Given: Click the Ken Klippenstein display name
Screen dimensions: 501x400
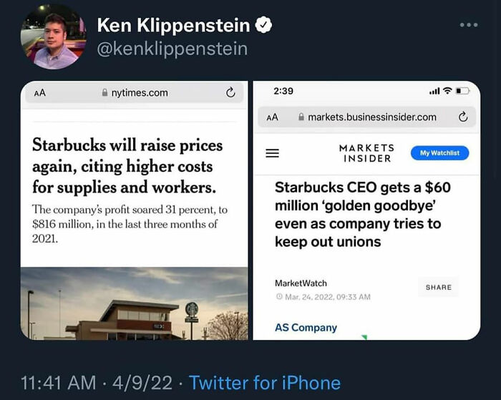Looking at the screenshot, I should 173,26.
